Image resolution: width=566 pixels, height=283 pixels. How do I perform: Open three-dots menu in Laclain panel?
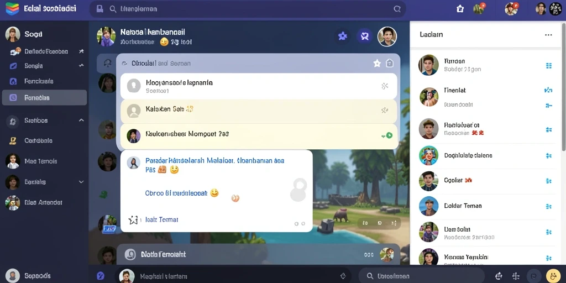(548, 35)
